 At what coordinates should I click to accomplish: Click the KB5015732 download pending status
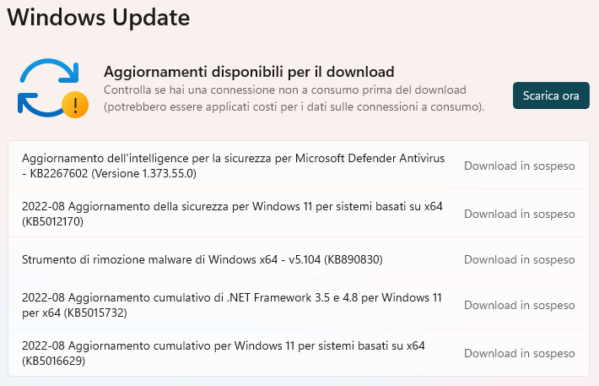coord(519,305)
